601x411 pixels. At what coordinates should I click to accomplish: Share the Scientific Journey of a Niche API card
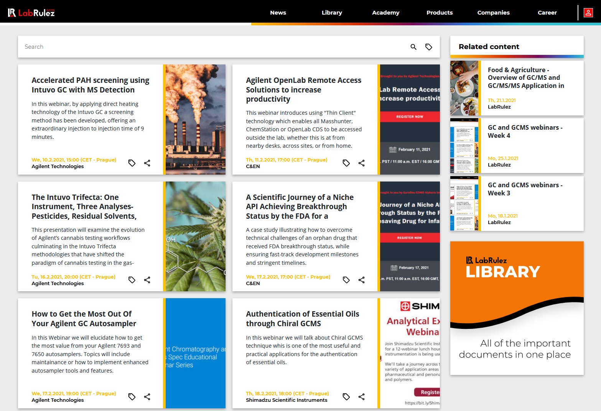click(361, 280)
